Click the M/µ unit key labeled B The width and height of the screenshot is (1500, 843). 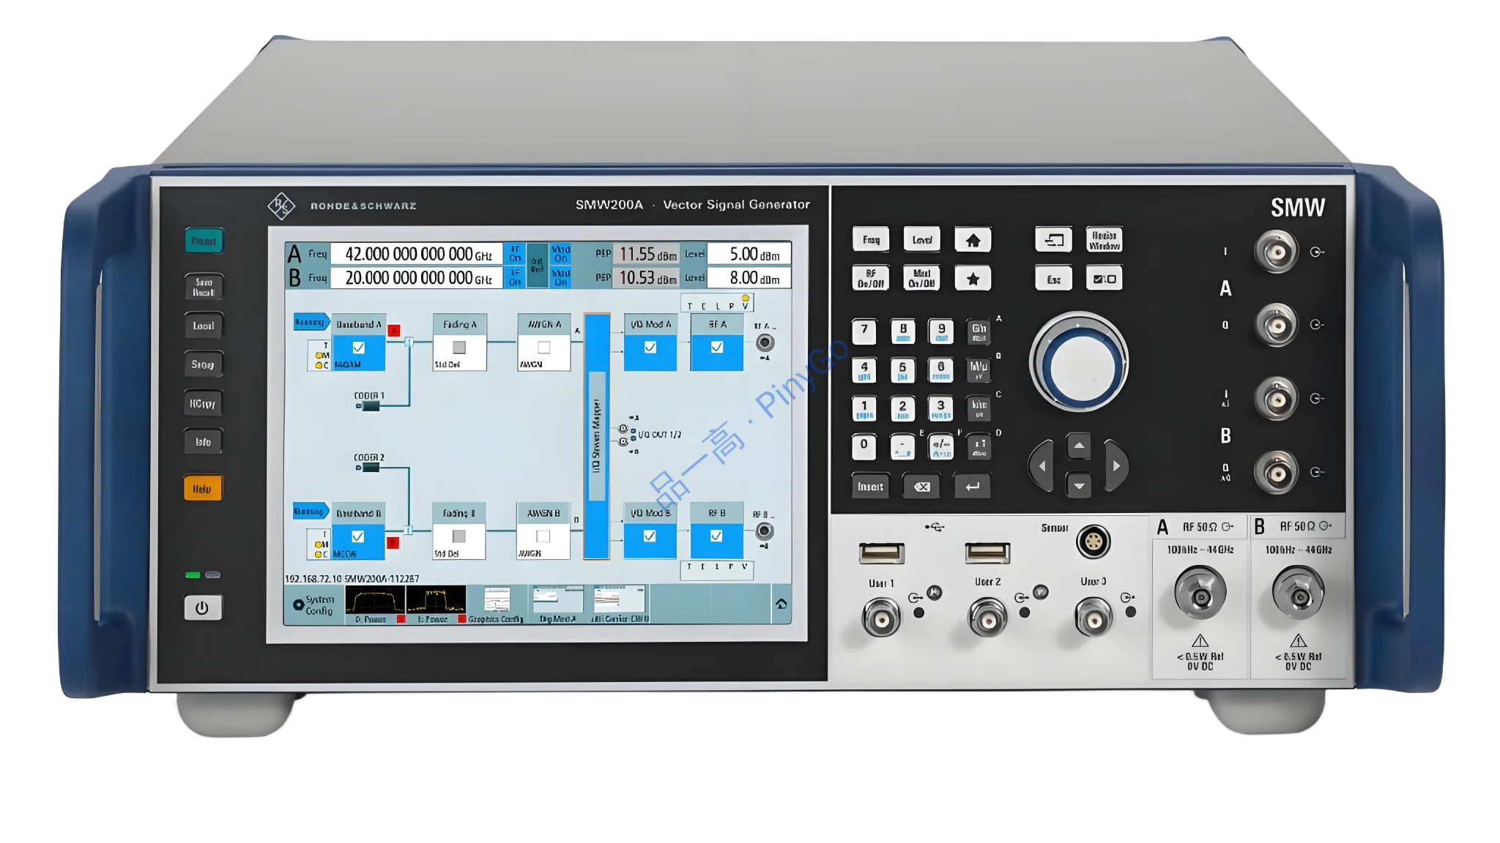point(979,370)
